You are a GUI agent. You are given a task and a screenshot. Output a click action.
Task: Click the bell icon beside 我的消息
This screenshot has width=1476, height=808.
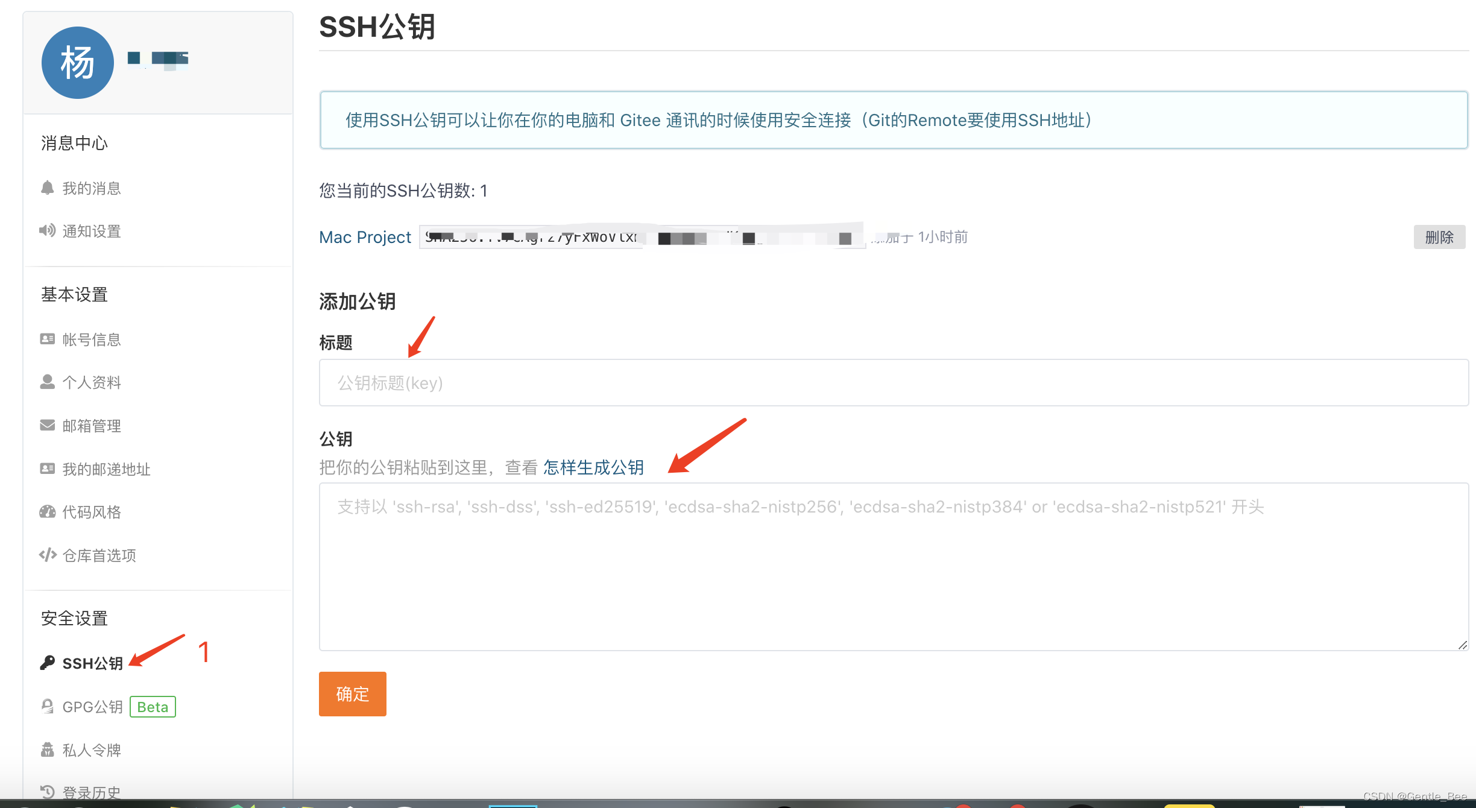coord(47,188)
